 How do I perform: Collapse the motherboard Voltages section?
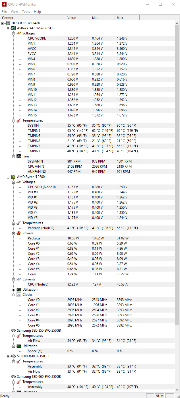coord(13,33)
